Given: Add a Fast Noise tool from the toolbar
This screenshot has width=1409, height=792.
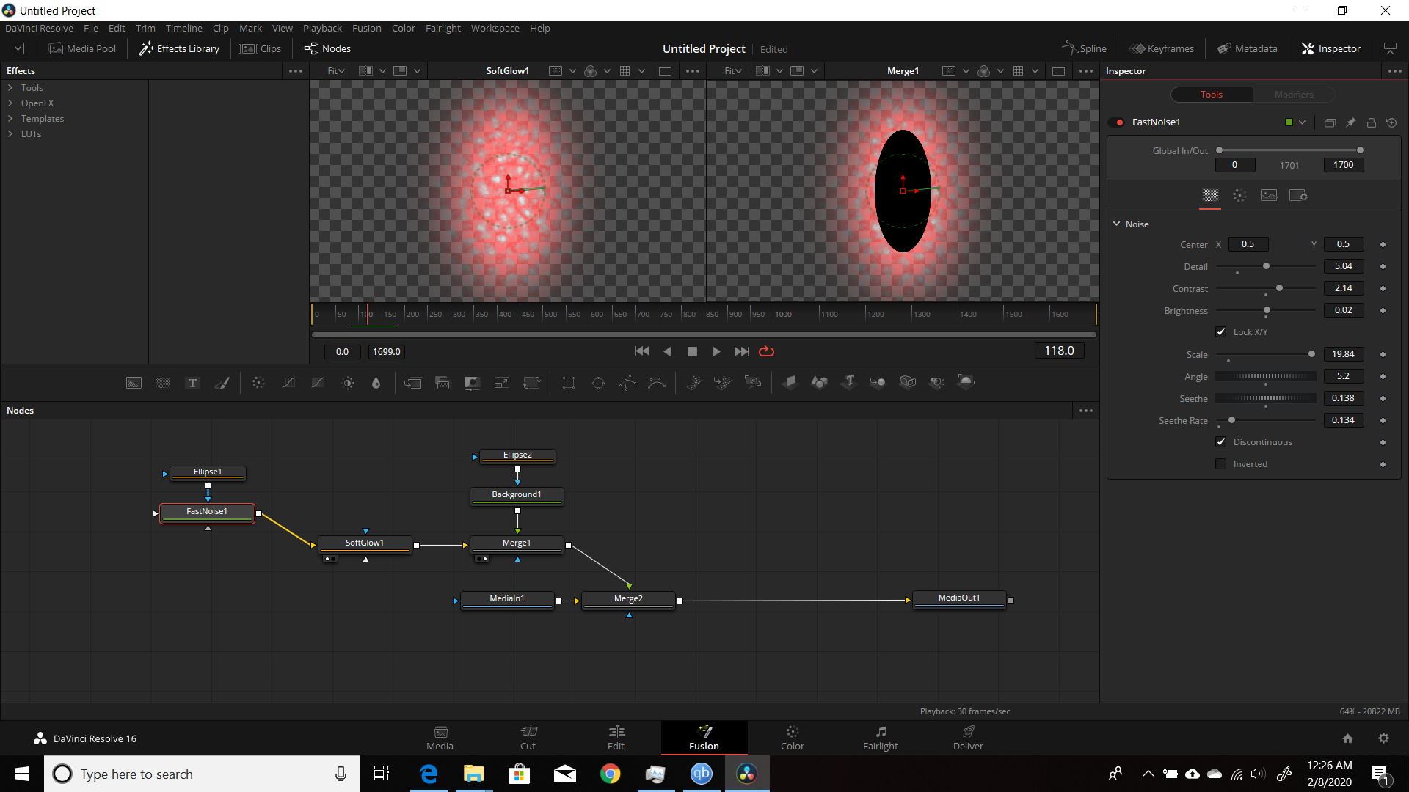Looking at the screenshot, I should [x=163, y=383].
